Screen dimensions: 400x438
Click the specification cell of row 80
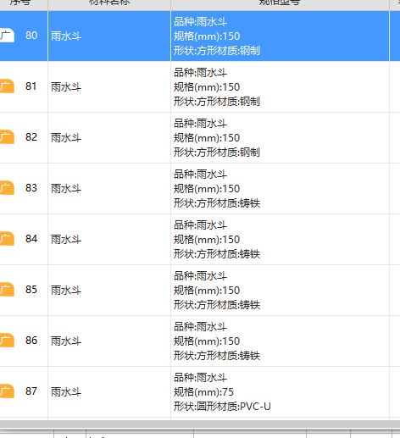point(280,36)
